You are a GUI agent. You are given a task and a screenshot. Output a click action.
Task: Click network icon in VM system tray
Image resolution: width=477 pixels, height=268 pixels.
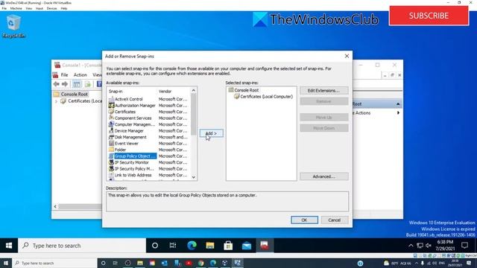(420, 246)
